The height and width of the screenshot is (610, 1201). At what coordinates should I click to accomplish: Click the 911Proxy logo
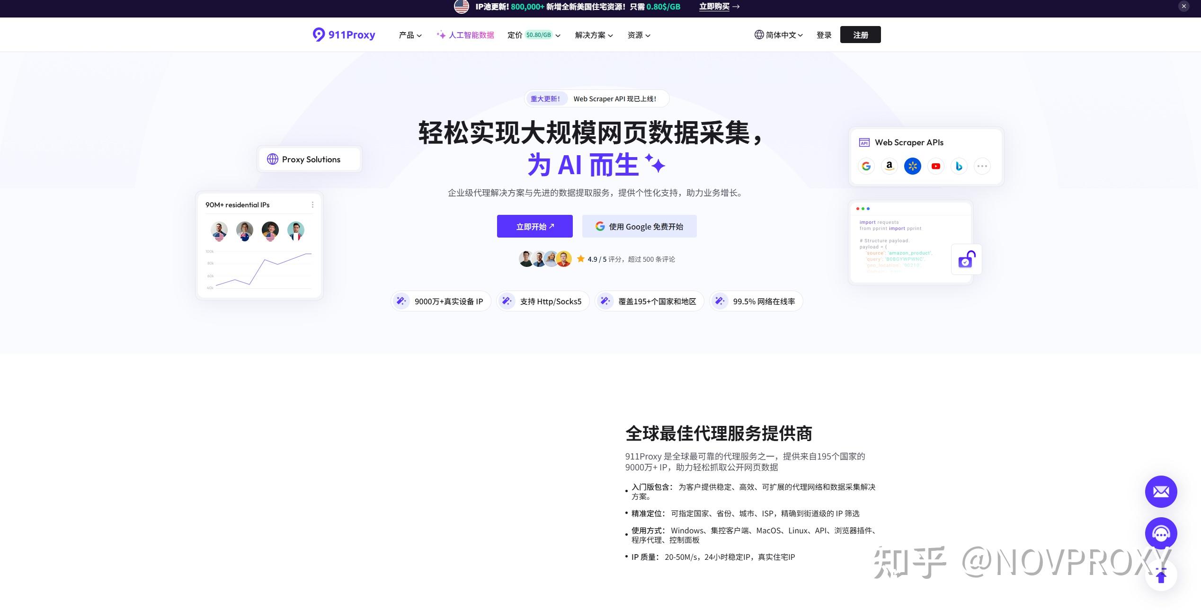pos(344,35)
